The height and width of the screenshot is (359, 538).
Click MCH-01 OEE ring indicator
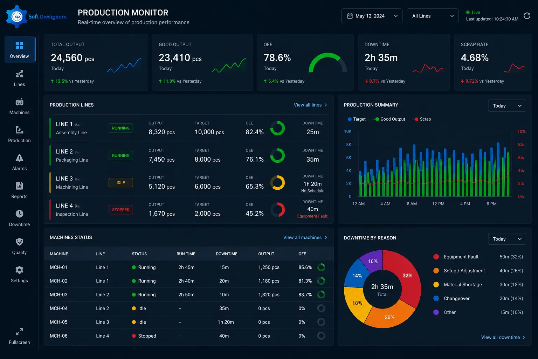click(x=321, y=267)
